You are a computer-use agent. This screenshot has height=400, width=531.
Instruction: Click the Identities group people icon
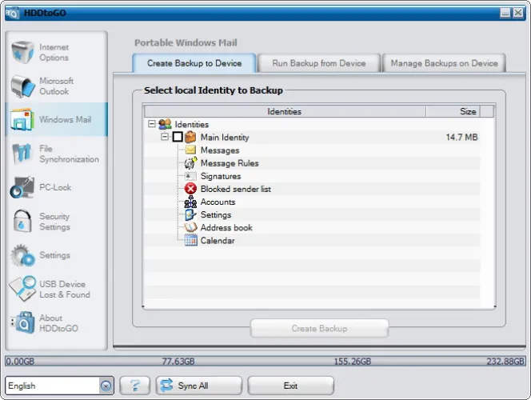pos(165,124)
